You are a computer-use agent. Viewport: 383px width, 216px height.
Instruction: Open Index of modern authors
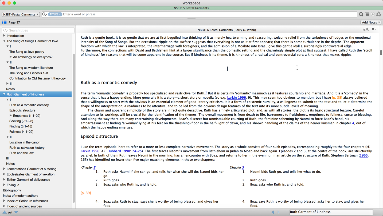[21, 196]
